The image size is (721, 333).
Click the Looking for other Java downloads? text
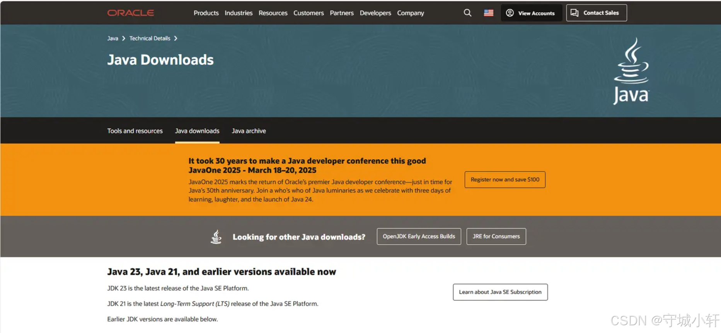[299, 237]
